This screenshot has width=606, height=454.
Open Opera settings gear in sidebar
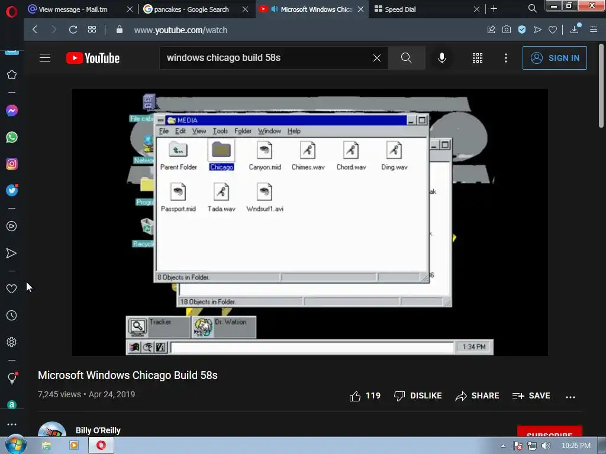(x=12, y=342)
